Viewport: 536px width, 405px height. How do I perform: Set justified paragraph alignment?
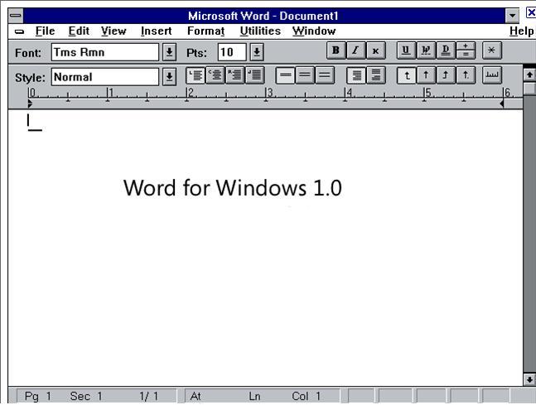(x=255, y=75)
